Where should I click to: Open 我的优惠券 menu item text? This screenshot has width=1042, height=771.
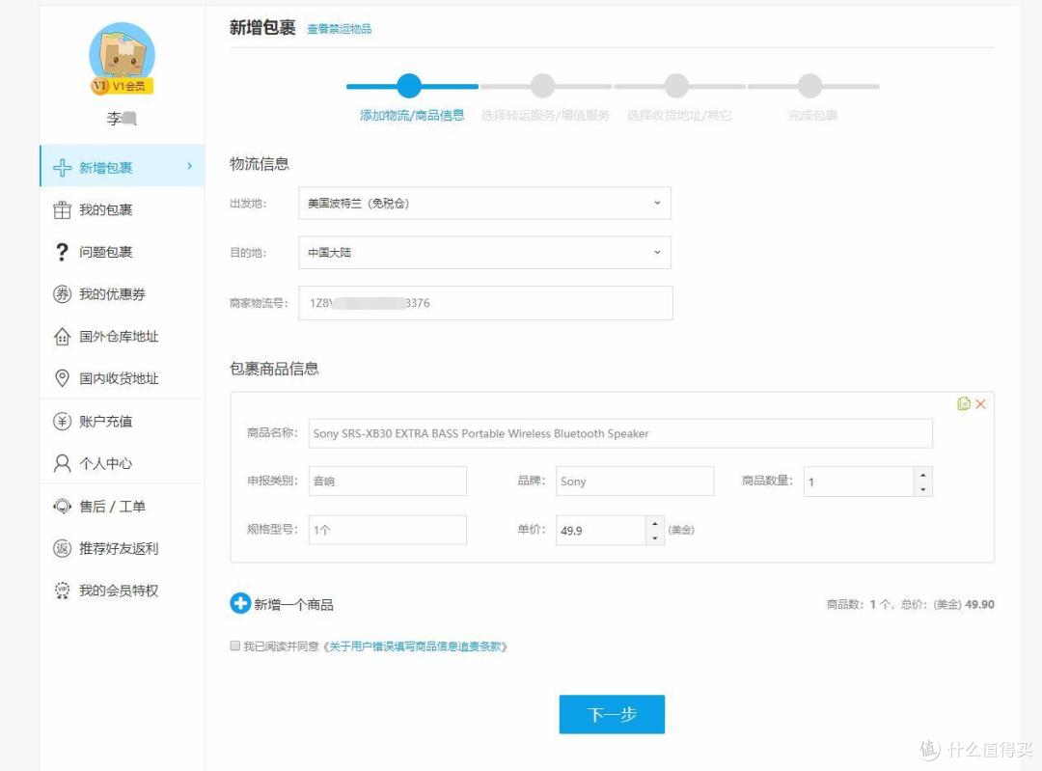[x=112, y=293]
